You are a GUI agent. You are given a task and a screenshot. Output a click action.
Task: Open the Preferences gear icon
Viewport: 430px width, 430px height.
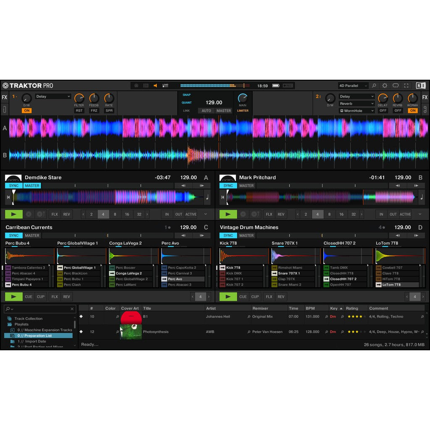(x=385, y=85)
